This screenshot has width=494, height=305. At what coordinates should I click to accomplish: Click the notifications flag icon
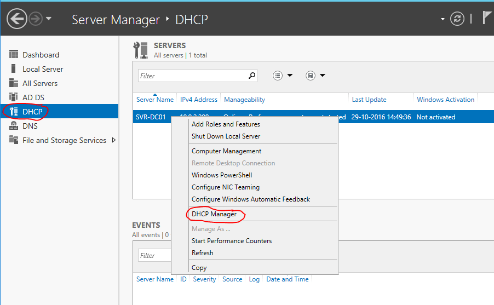pos(486,18)
